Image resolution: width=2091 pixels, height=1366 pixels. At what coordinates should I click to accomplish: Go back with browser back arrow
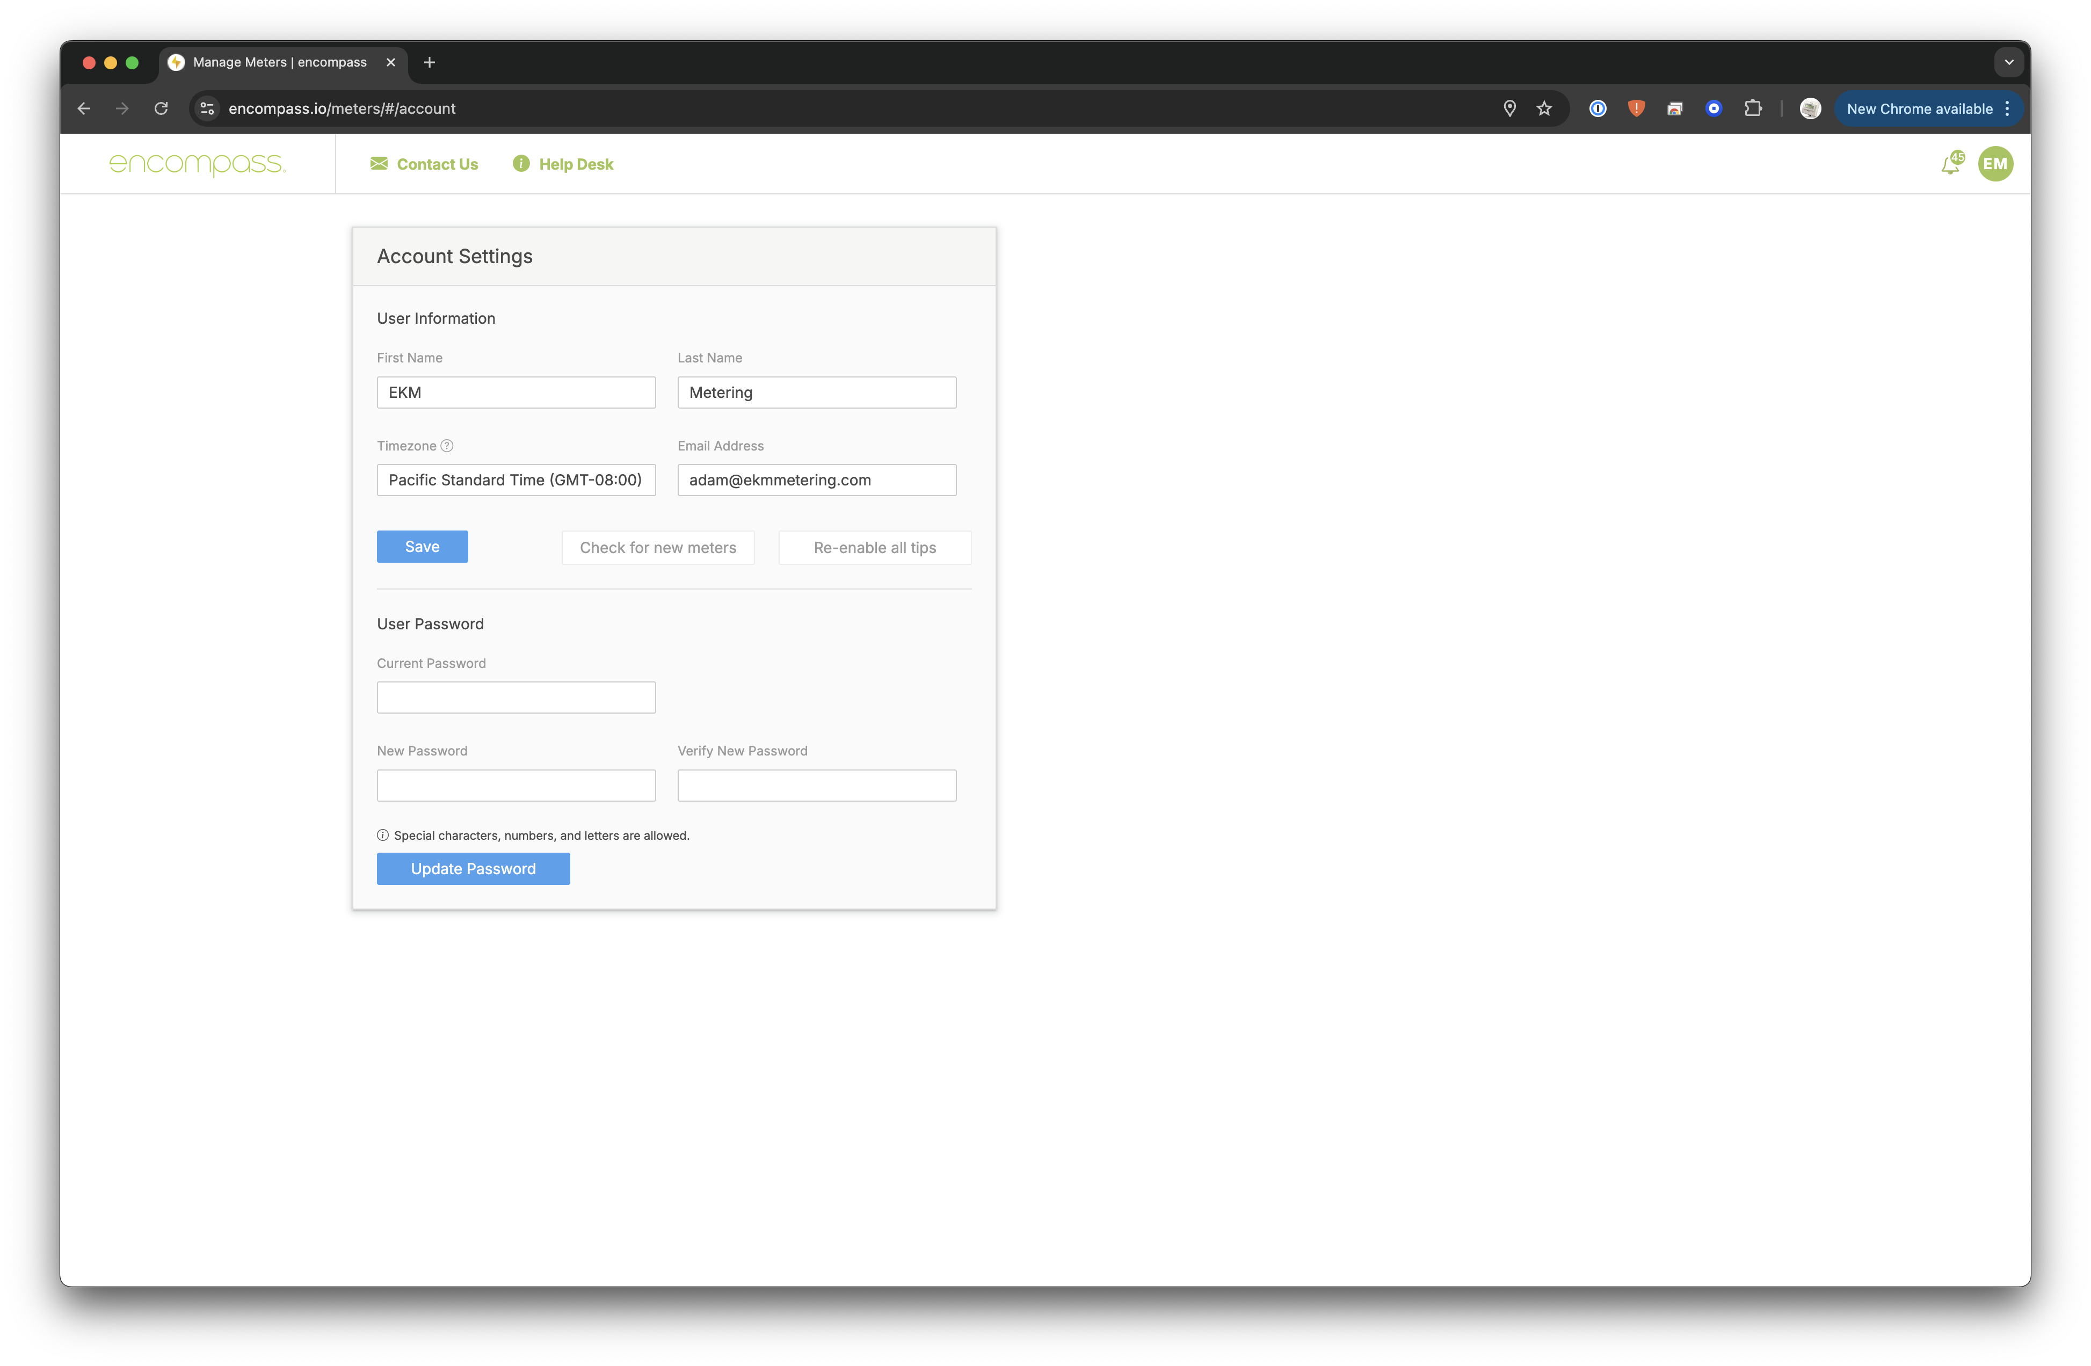(84, 109)
